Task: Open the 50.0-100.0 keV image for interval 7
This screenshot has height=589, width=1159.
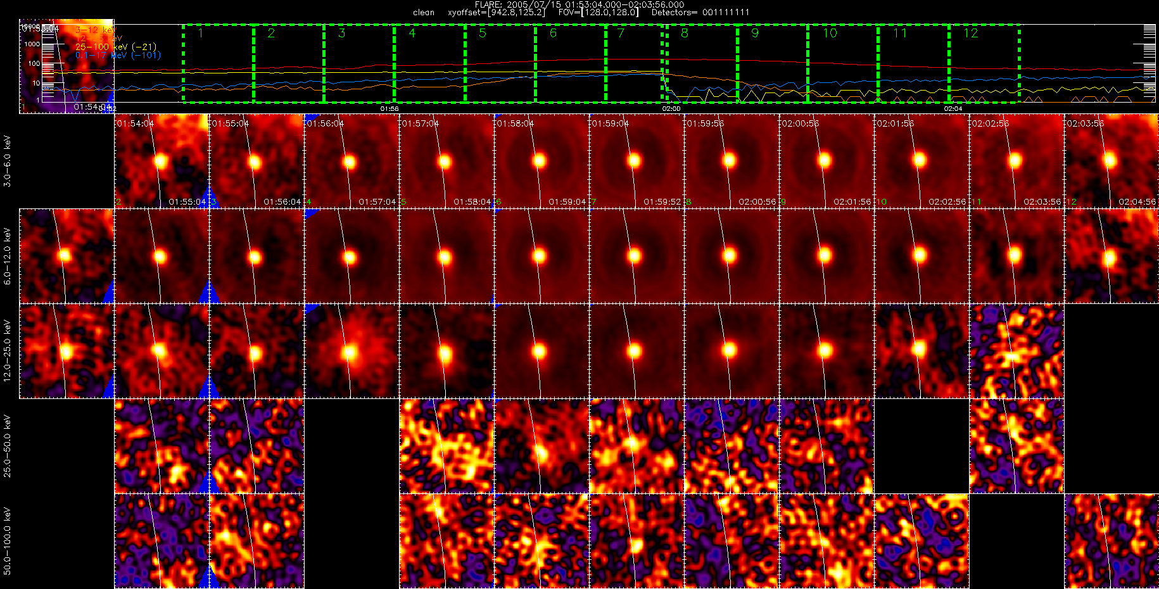Action: pos(636,541)
